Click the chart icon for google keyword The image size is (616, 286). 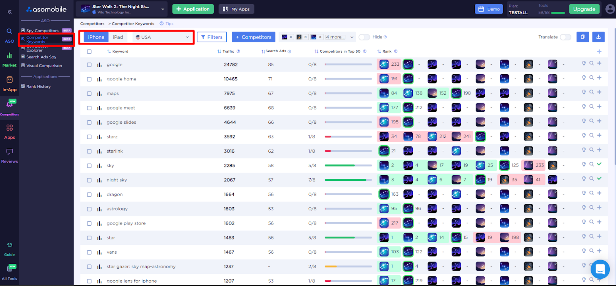[x=99, y=65]
